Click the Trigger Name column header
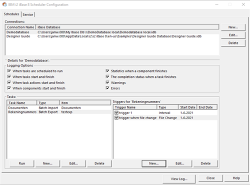The width and height of the screenshot is (250, 185). pos(135,107)
